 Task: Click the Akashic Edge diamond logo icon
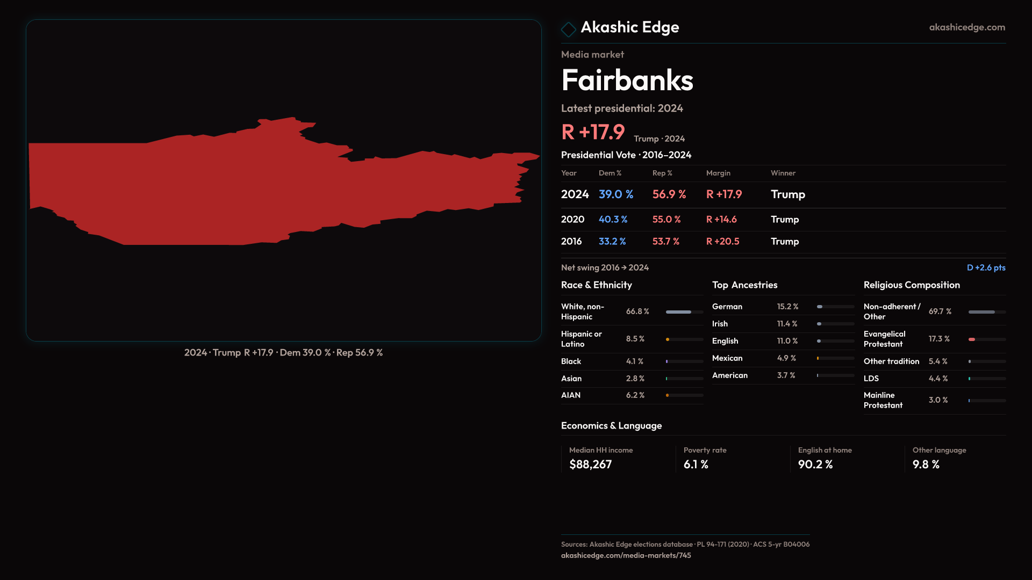pos(568,28)
